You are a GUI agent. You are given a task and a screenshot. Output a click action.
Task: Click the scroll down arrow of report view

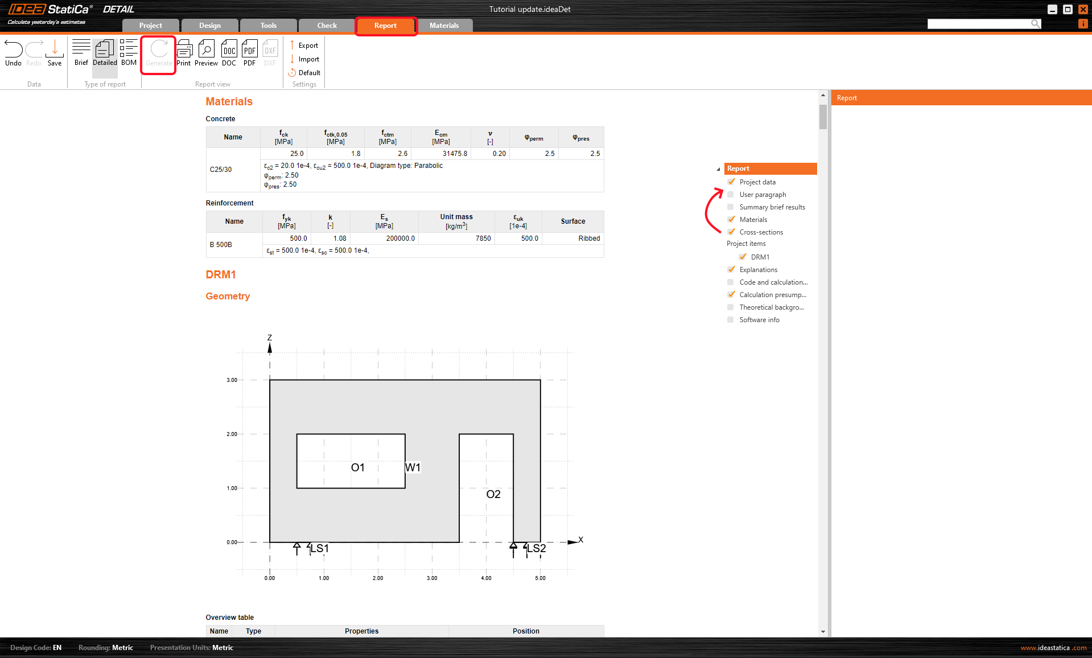(x=823, y=631)
